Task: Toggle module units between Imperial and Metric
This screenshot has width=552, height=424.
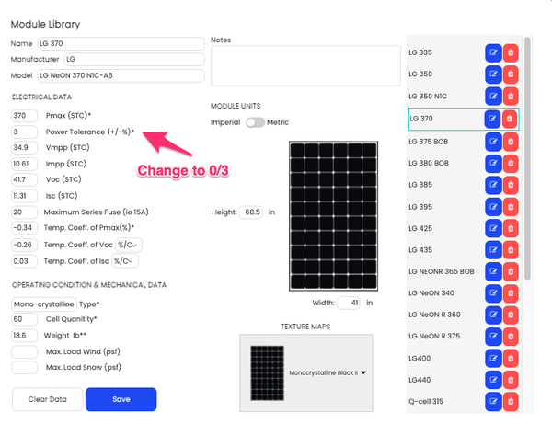Action: coord(255,122)
